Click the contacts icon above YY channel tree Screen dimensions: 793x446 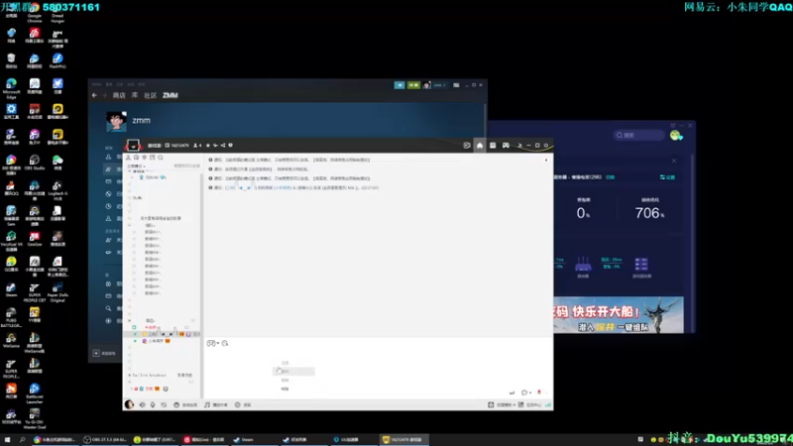(x=129, y=158)
